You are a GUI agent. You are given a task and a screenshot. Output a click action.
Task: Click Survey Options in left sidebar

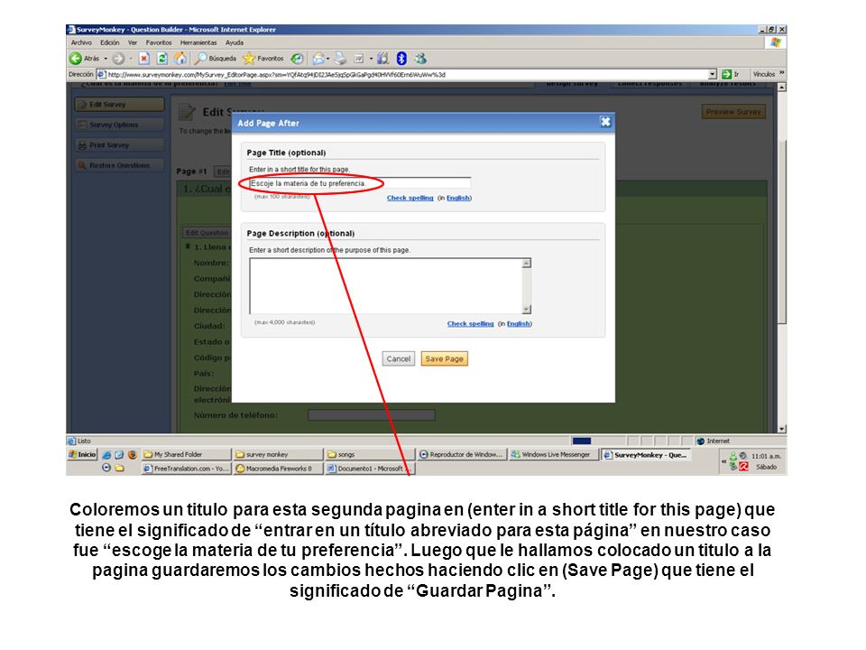click(x=119, y=125)
